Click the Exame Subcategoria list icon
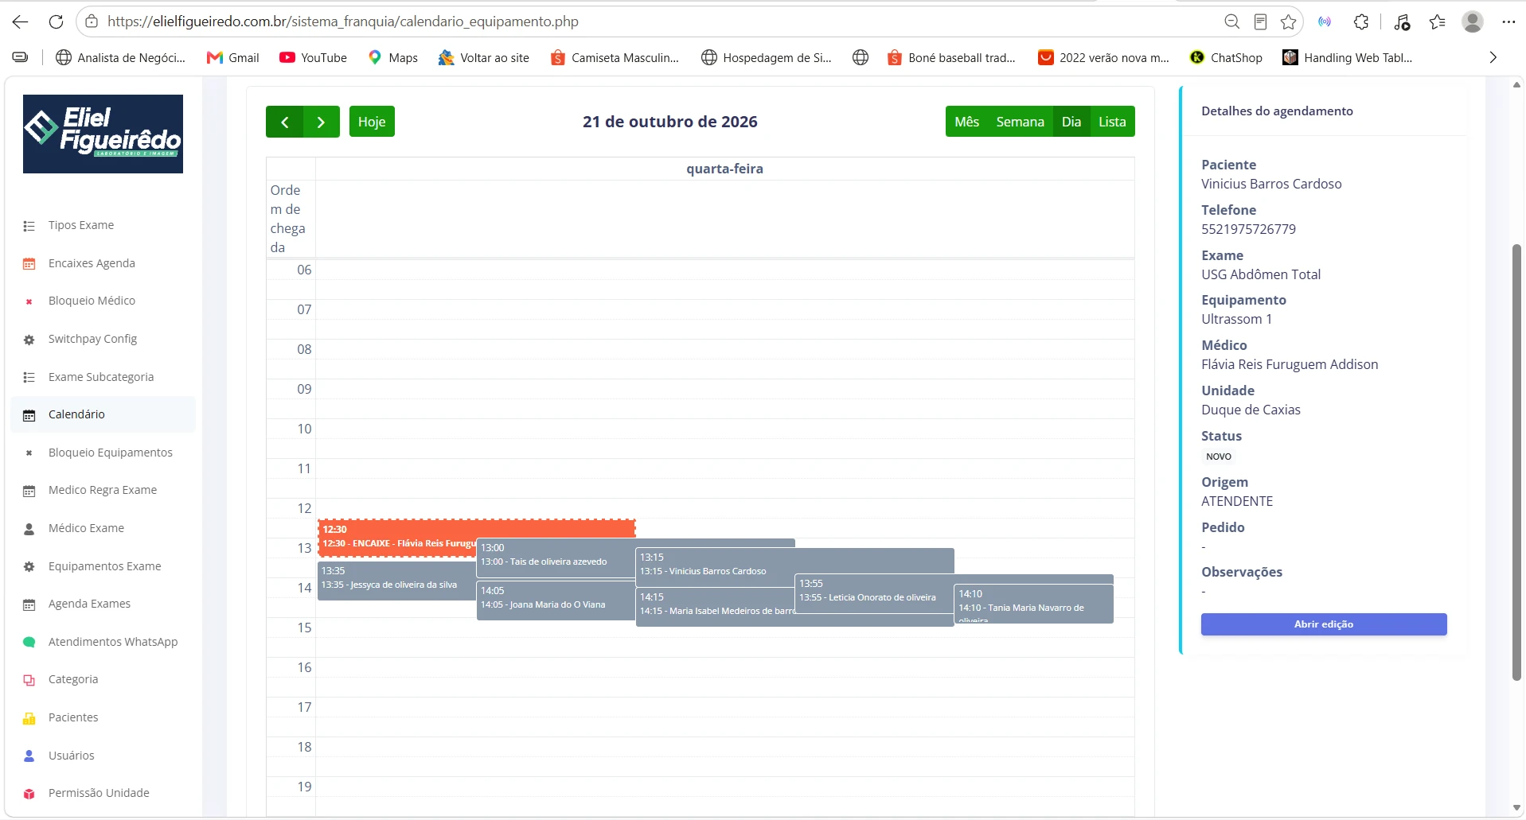The width and height of the screenshot is (1526, 820). (x=29, y=378)
